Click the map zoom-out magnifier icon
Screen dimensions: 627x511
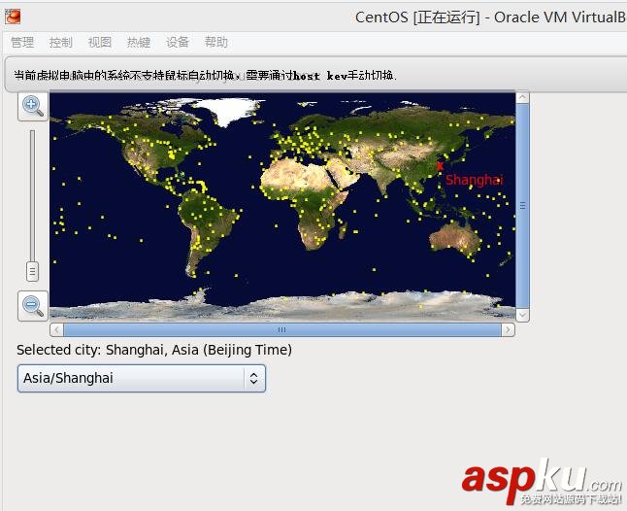click(33, 306)
